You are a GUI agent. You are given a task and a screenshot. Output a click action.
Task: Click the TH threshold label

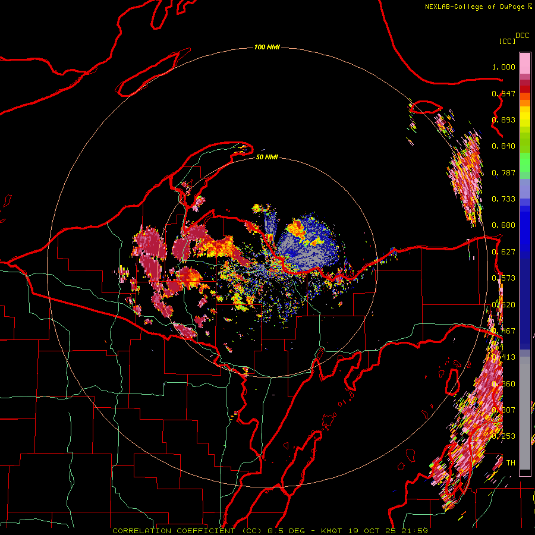(511, 463)
